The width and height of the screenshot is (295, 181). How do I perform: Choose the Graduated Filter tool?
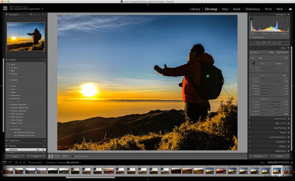coord(269,43)
